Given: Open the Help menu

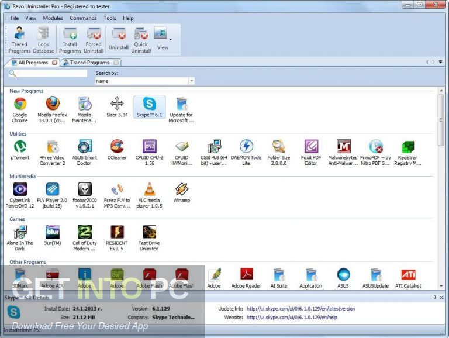Looking at the screenshot, I should (x=128, y=18).
